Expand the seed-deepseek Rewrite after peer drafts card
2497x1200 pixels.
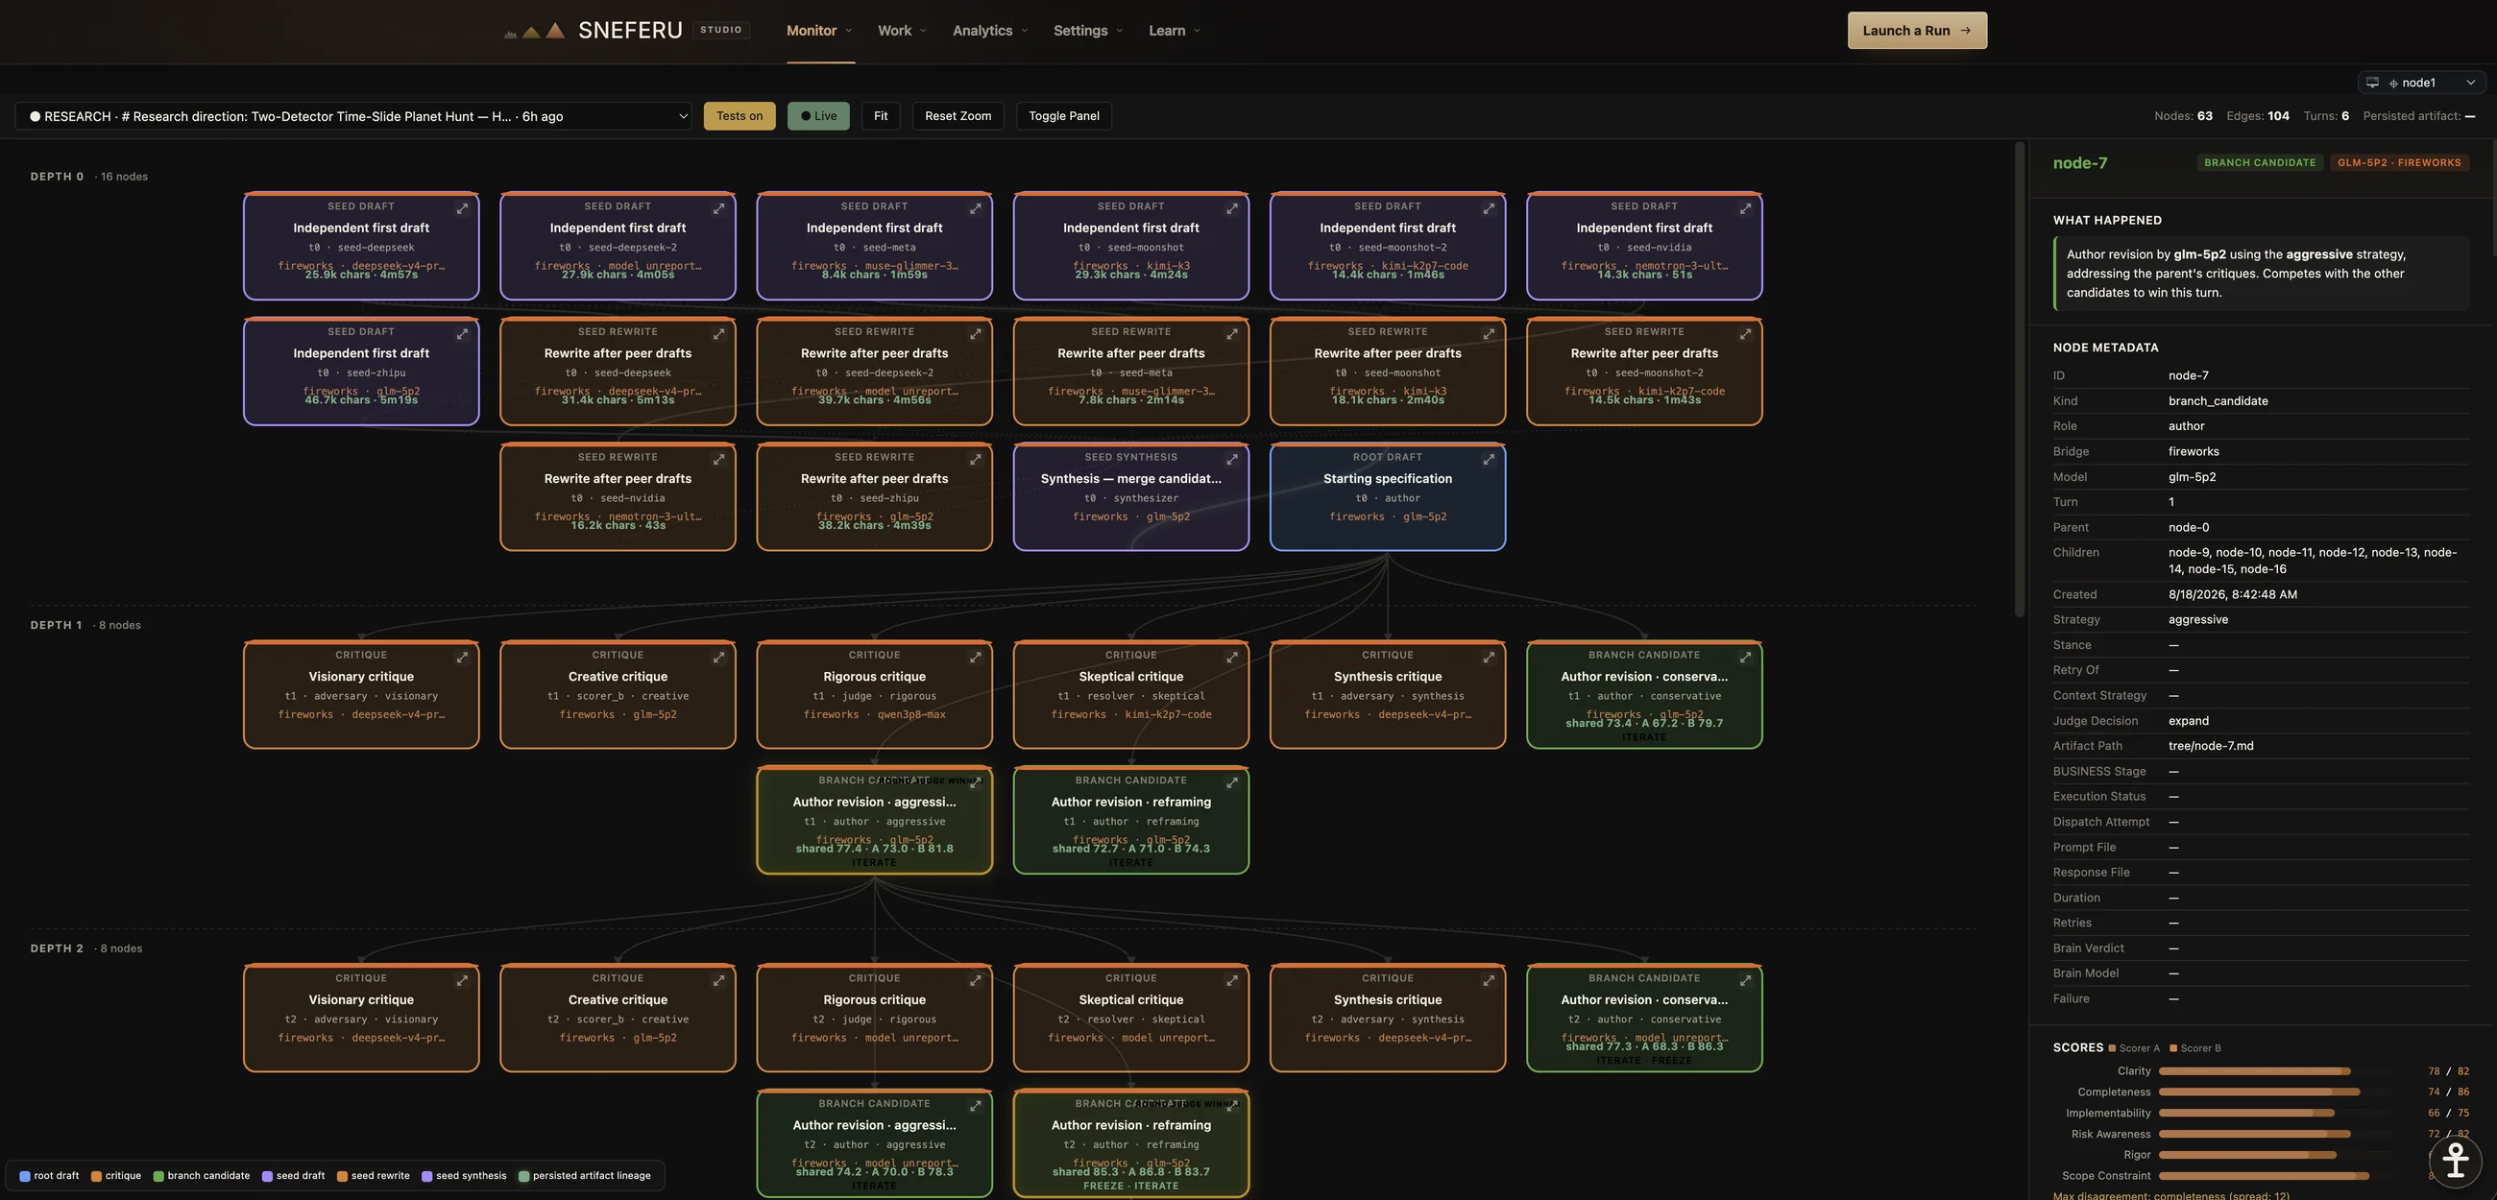tap(719, 333)
